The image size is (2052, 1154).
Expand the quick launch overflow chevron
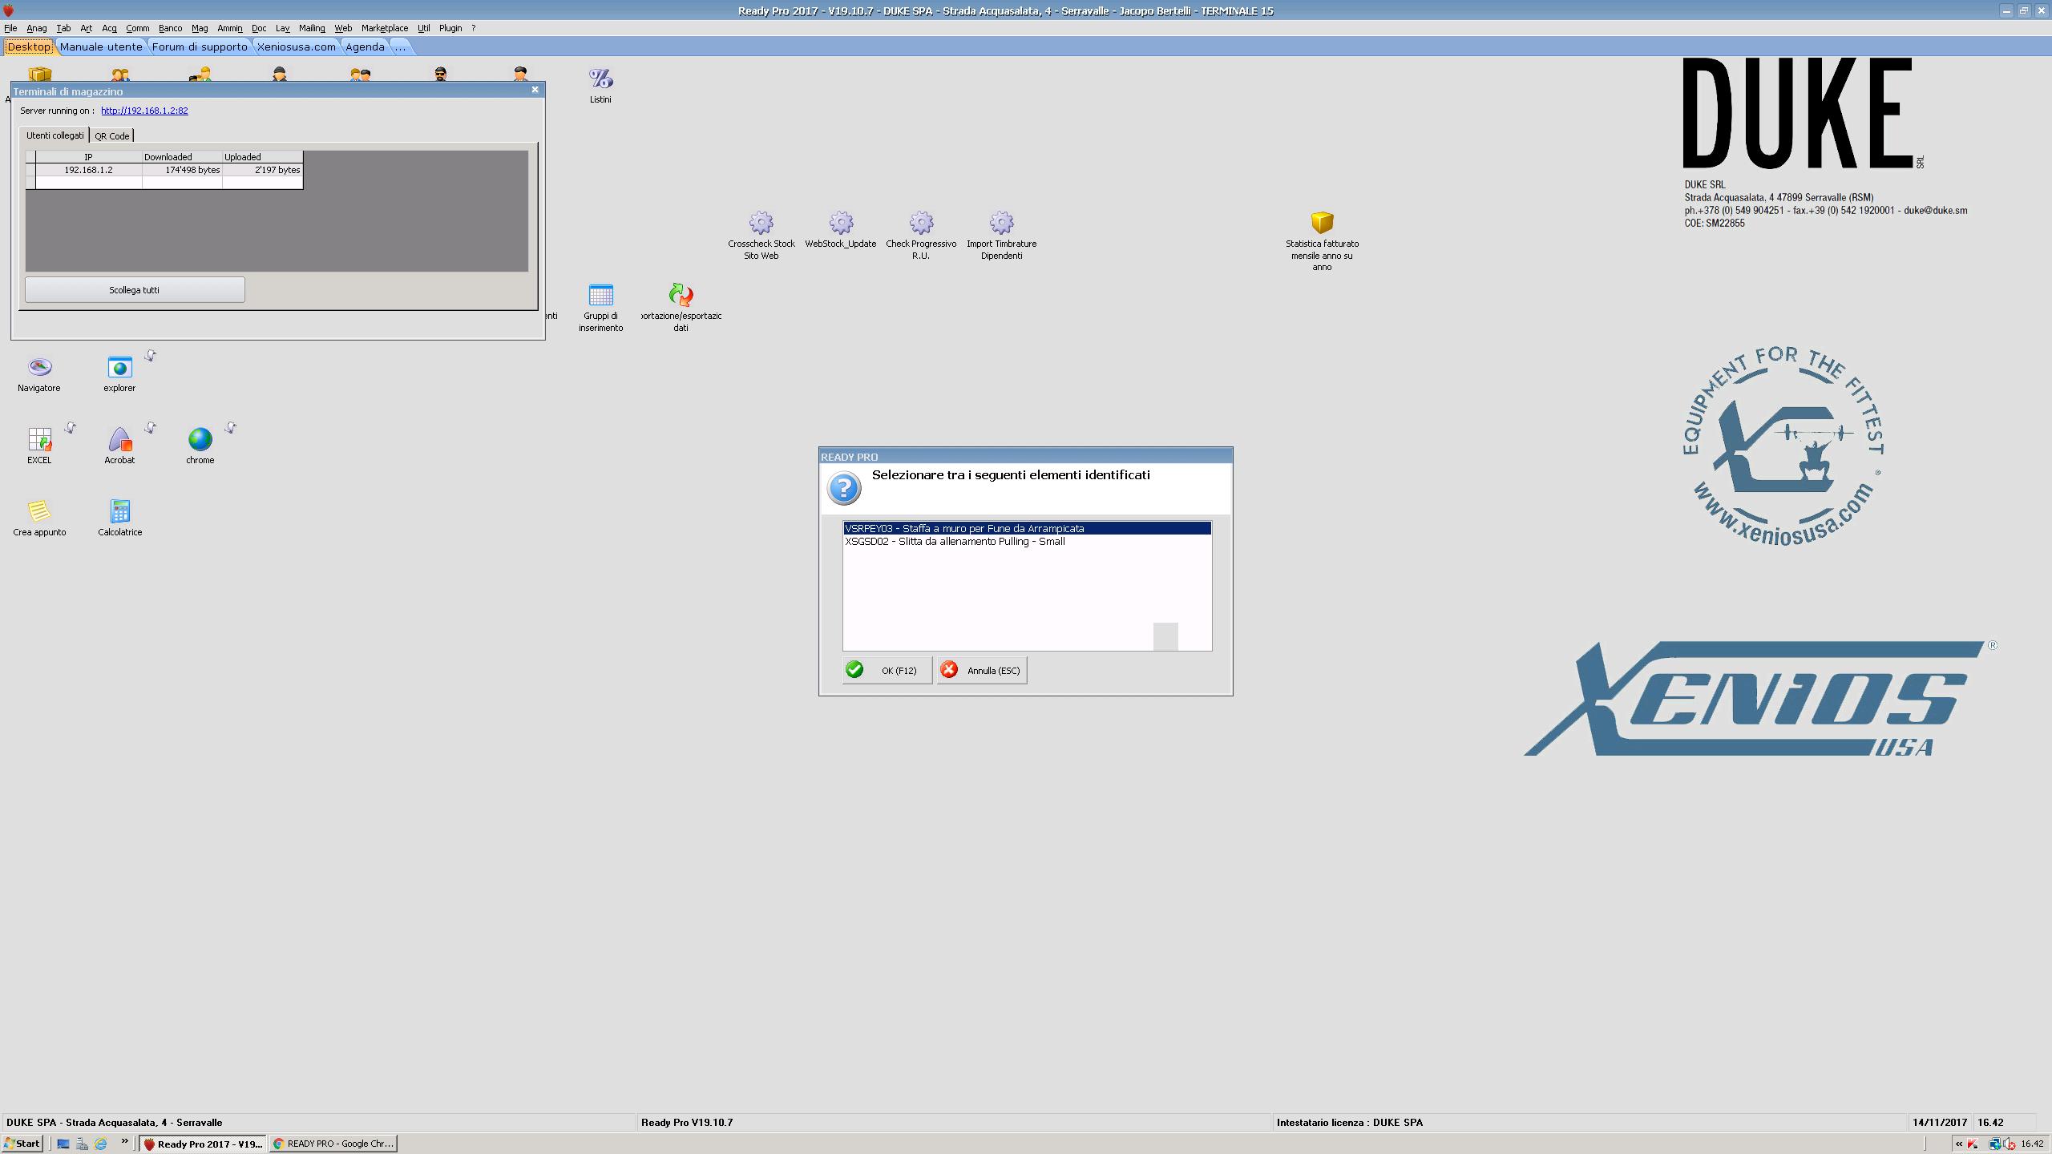[x=124, y=1142]
